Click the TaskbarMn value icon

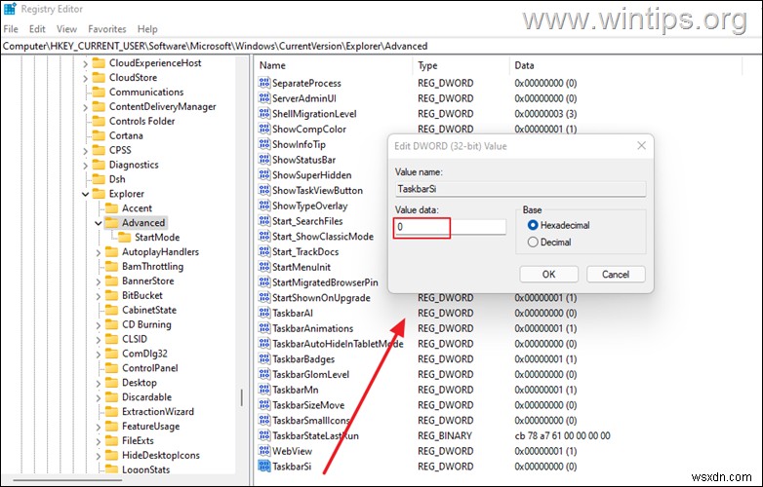coord(264,390)
